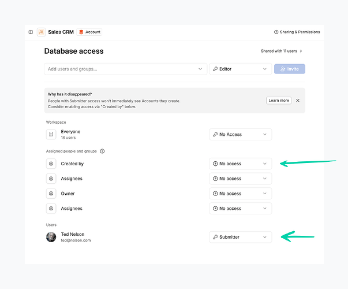Click the Owner field icon
This screenshot has width=348, height=289.
point(51,194)
